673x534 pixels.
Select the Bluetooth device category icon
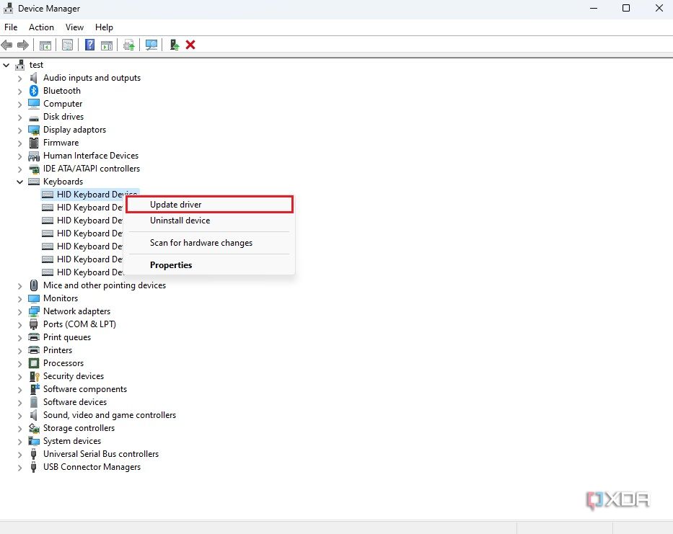(x=34, y=90)
